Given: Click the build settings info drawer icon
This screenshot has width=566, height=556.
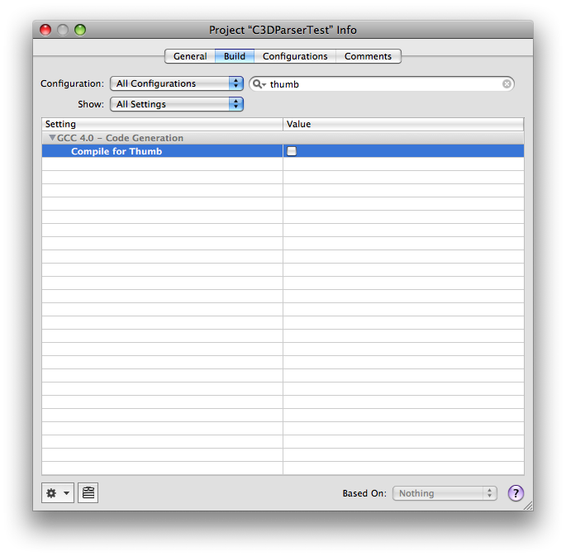Looking at the screenshot, I should pyautogui.click(x=88, y=492).
